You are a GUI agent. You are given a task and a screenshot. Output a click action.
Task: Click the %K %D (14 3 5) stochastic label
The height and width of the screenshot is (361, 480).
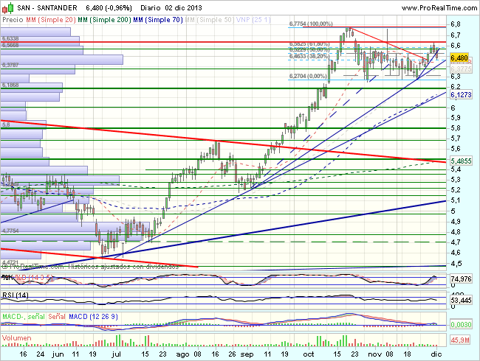tap(27, 278)
